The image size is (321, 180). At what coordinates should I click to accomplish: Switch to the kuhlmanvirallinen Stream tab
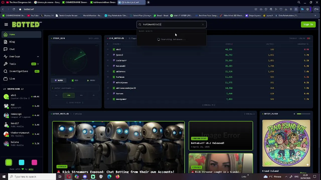click(x=103, y=2)
